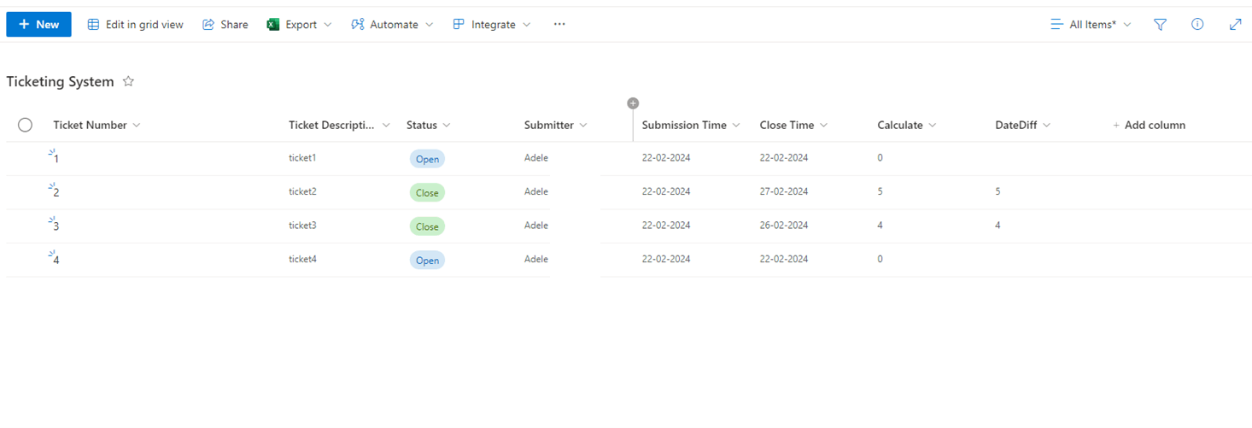Screen dimensions: 1252x428
Task: Click the Close status pill for ticket3
Action: tap(427, 226)
